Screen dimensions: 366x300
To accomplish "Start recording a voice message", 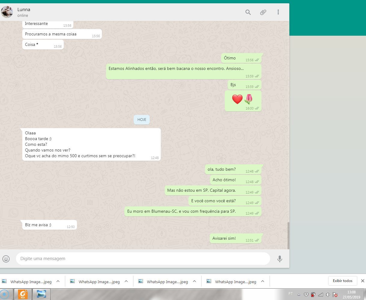I will 279,259.
